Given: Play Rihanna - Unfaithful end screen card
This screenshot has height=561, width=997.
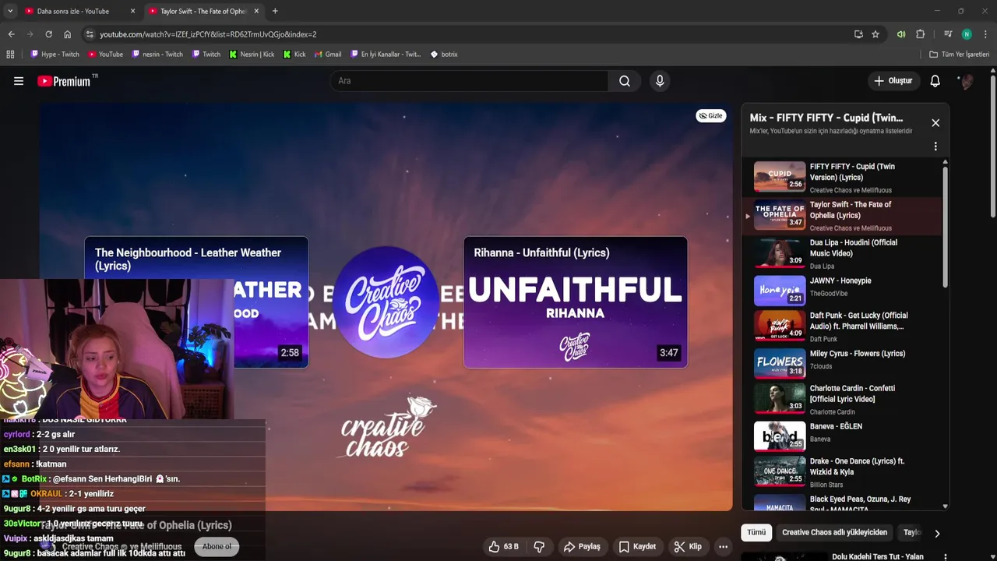Looking at the screenshot, I should [576, 302].
